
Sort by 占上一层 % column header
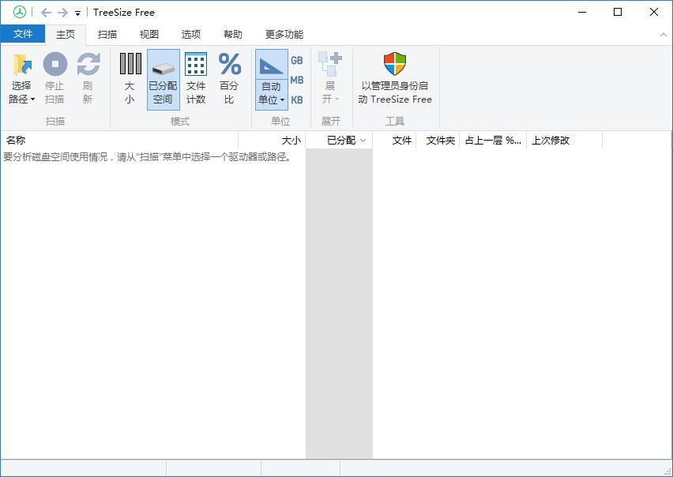coord(493,141)
